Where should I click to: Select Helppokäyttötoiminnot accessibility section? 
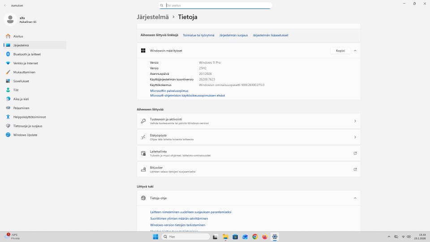pyautogui.click(x=29, y=117)
